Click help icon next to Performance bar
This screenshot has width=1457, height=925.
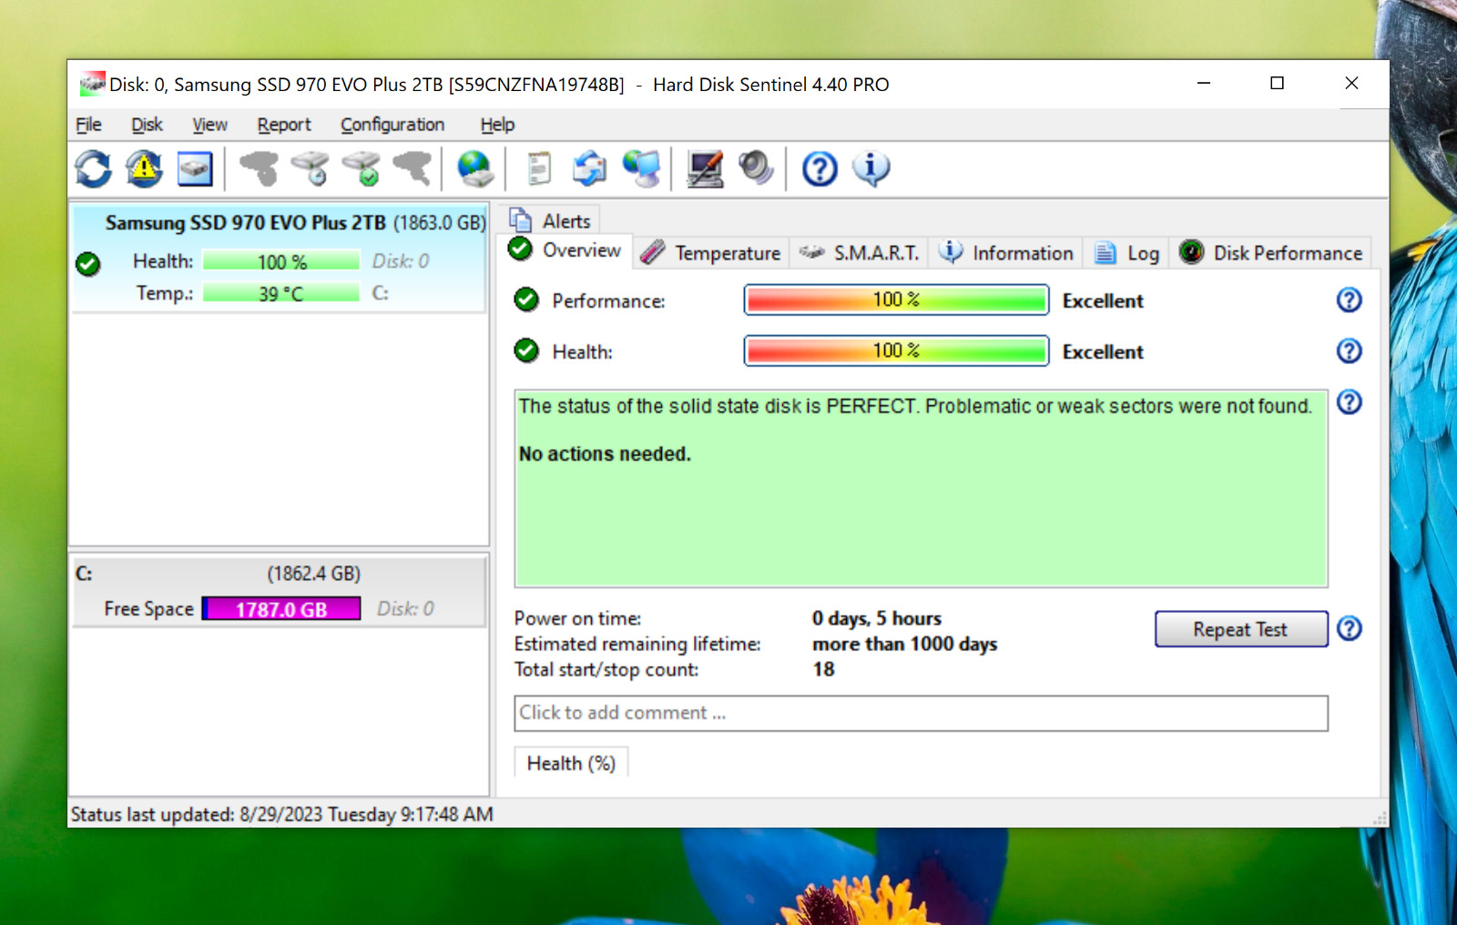coord(1349,300)
